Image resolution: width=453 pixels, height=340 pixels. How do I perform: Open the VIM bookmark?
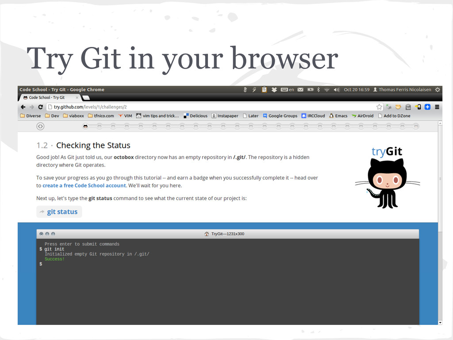click(125, 116)
